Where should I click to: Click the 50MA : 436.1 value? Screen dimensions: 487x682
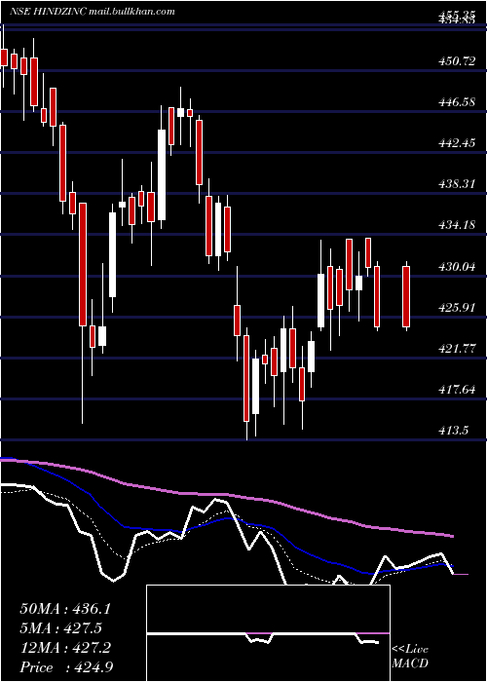point(65,609)
